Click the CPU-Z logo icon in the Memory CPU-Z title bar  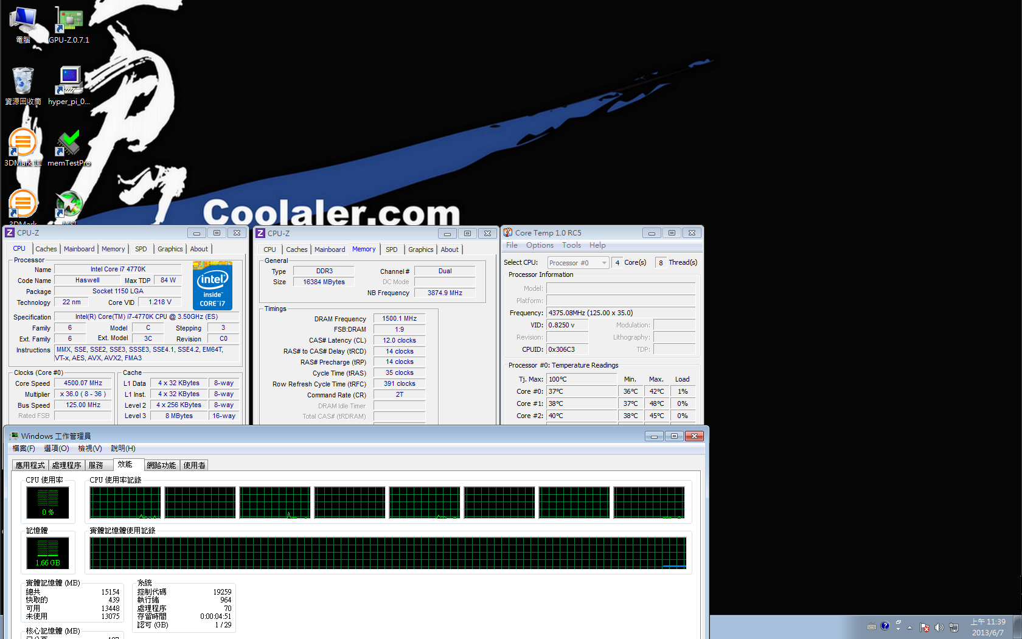260,233
